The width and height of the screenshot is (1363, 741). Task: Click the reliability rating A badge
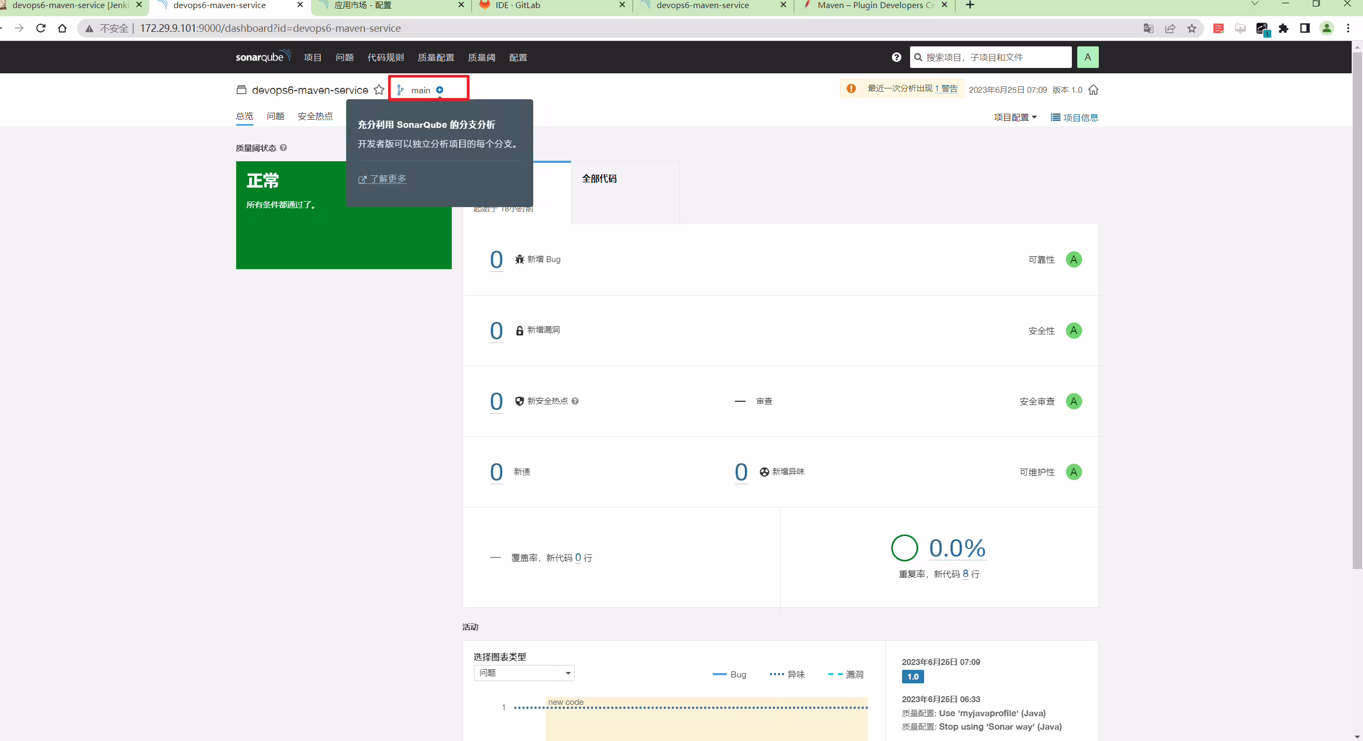point(1074,259)
